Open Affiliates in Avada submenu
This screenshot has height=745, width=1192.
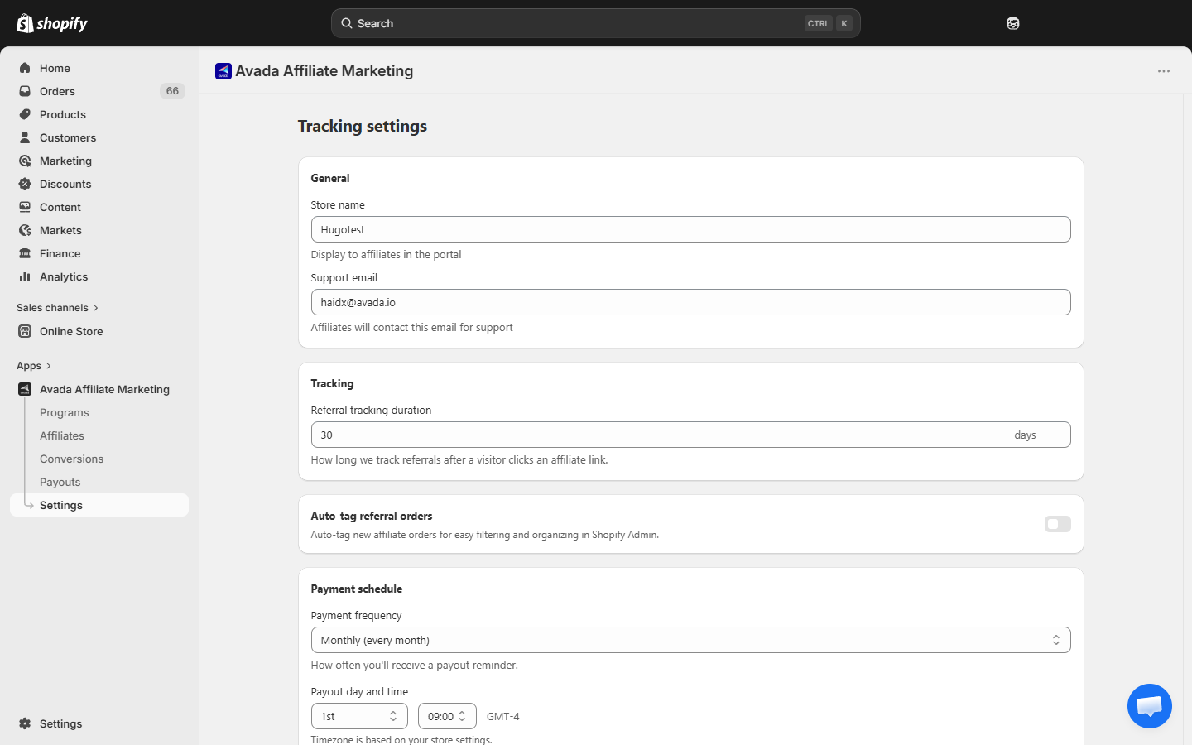pyautogui.click(x=62, y=435)
